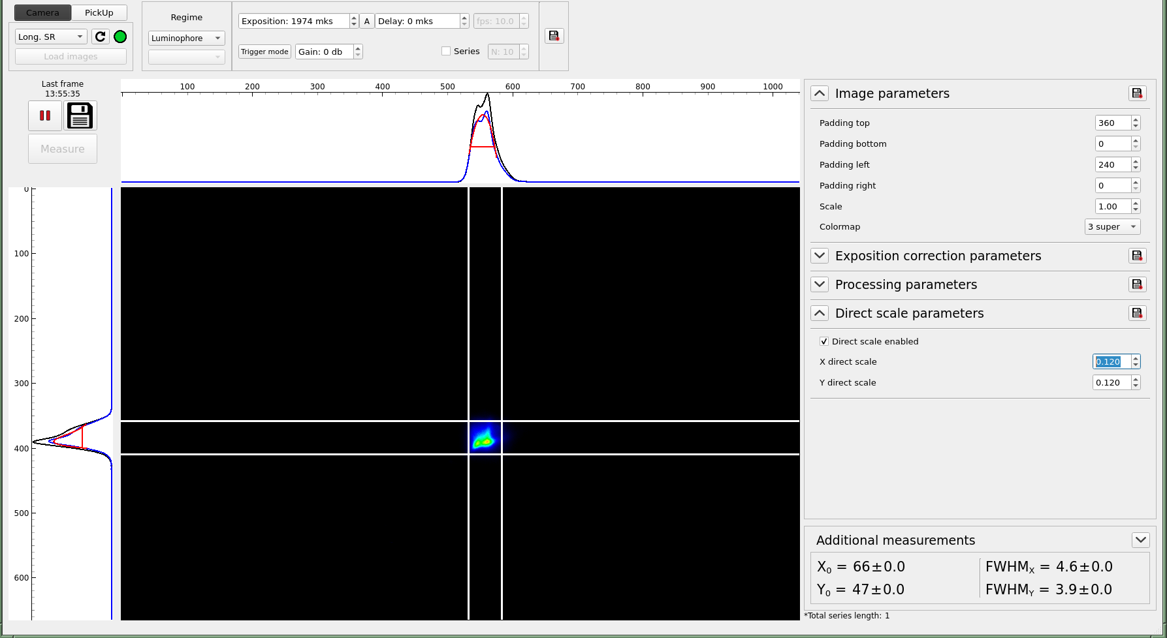Screen dimensions: 1167x638
Task: Collapse the Additional measurements panel
Action: [x=1140, y=540]
